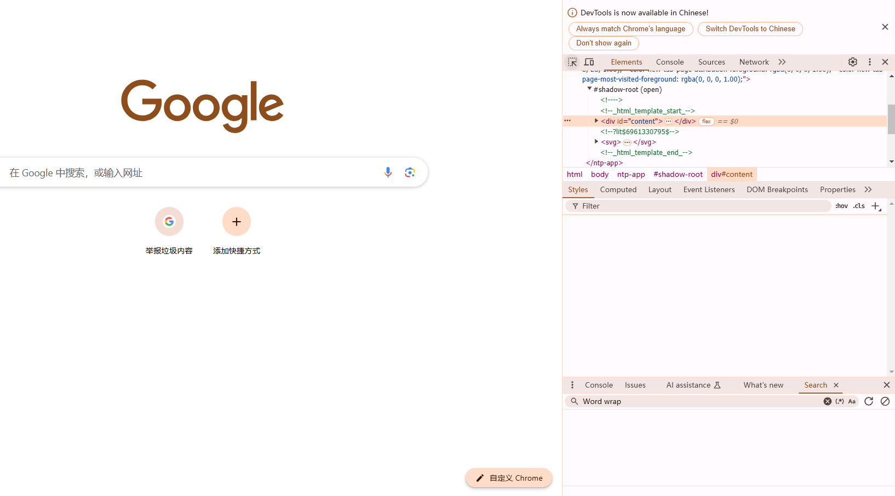Open the DOM Breakpoints tab

pyautogui.click(x=777, y=189)
